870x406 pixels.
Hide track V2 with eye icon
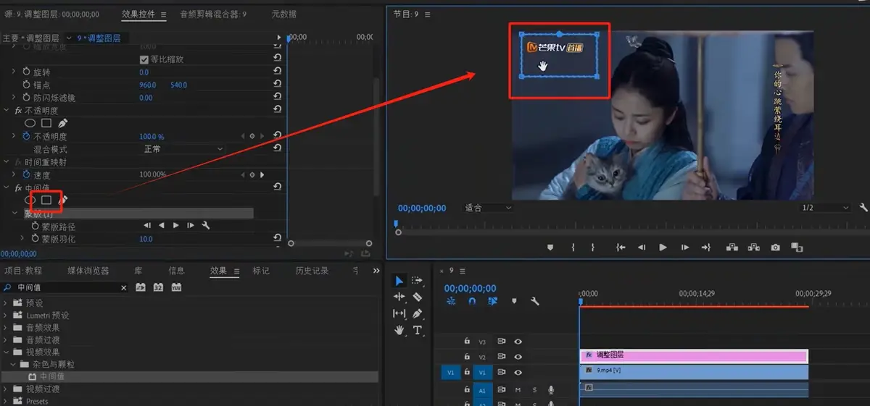coord(518,357)
